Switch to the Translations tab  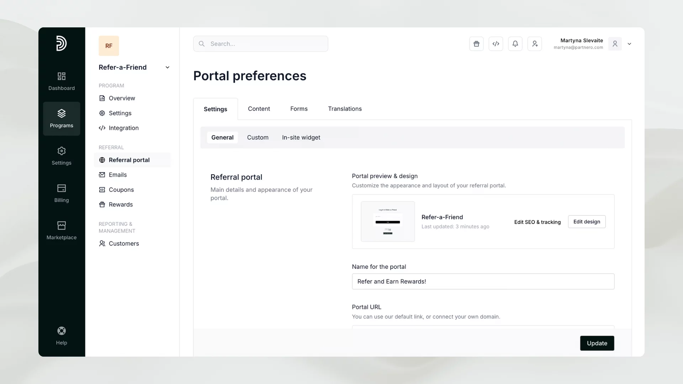click(x=345, y=109)
